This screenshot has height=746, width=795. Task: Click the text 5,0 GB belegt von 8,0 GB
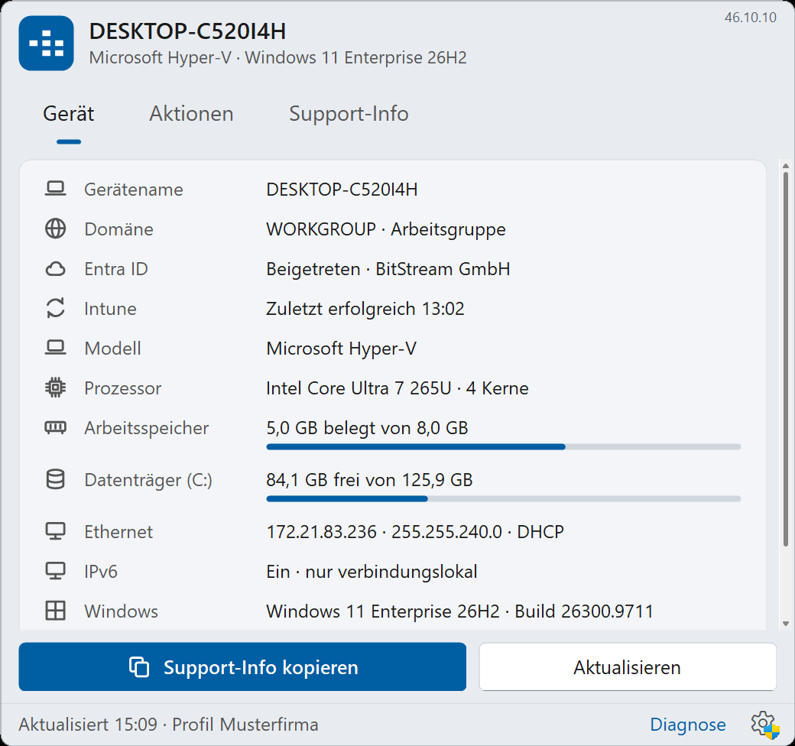pos(367,428)
